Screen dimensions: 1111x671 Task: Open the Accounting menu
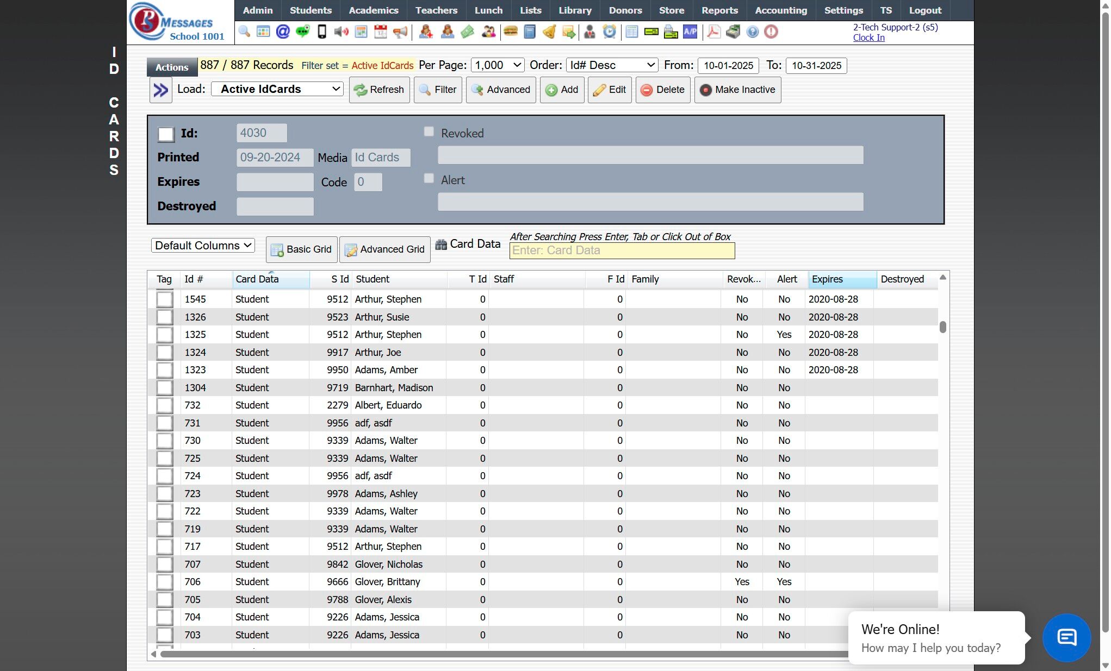pos(780,10)
